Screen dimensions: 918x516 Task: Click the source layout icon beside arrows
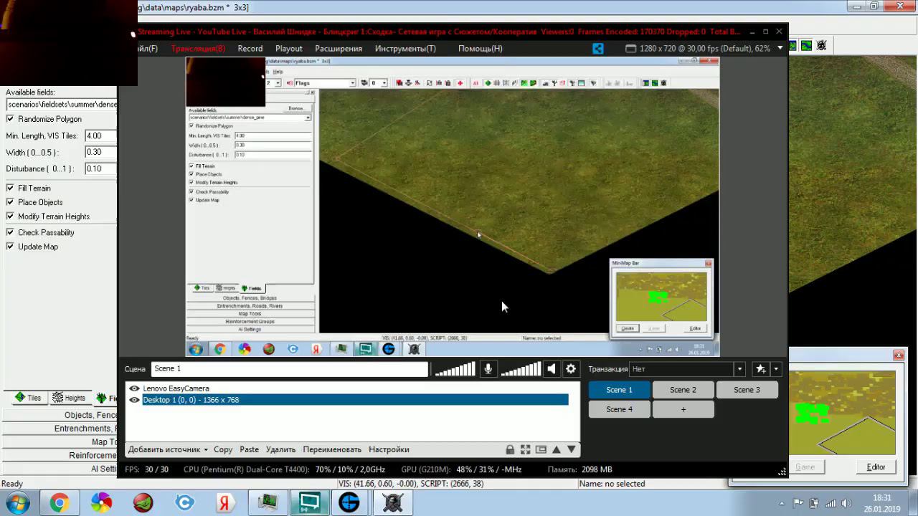coord(541,449)
